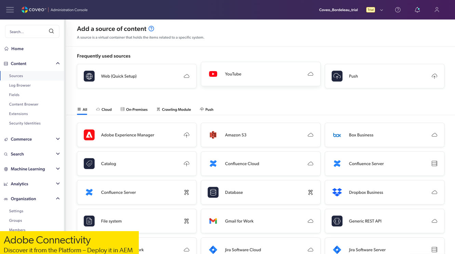Open the Security Identities page
The width and height of the screenshot is (455, 254).
(25, 123)
